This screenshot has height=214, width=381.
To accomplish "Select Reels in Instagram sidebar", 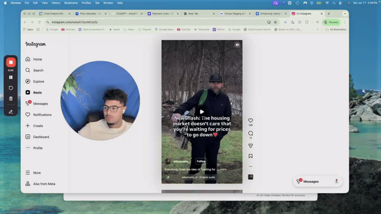I will pos(33,93).
